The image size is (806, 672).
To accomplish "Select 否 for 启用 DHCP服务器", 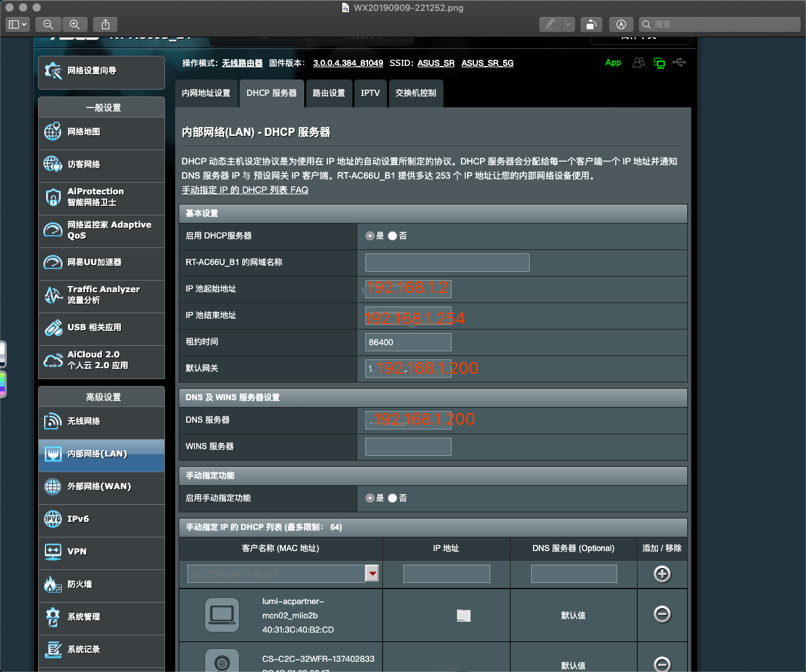I will (392, 236).
